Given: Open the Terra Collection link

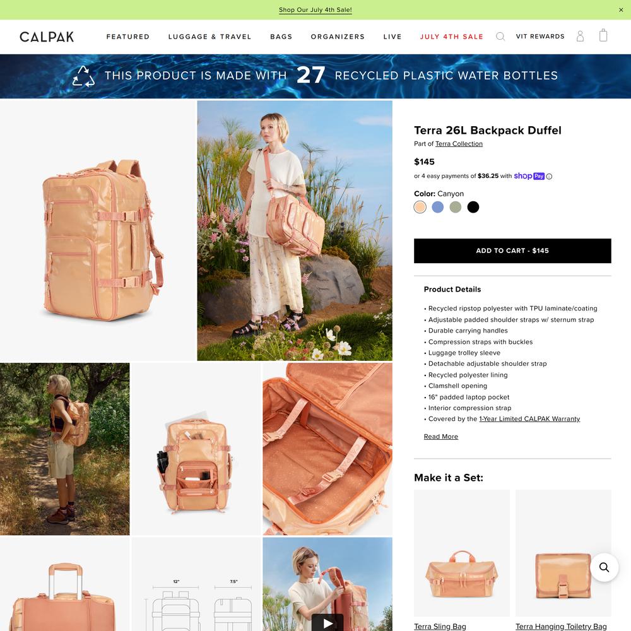Looking at the screenshot, I should 459,144.
